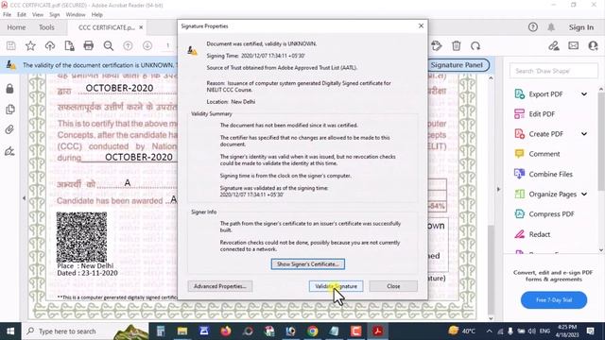605x340 pixels.
Task: Click the delete trash icon in toolbar
Action: point(456,46)
